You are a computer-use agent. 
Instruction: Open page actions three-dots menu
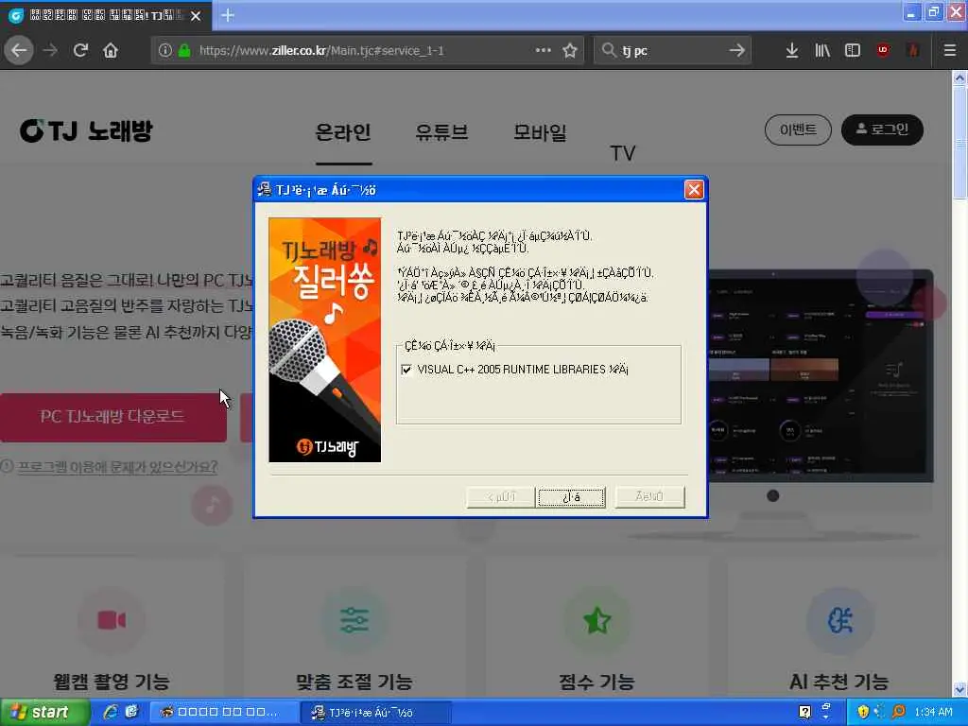[x=544, y=50]
